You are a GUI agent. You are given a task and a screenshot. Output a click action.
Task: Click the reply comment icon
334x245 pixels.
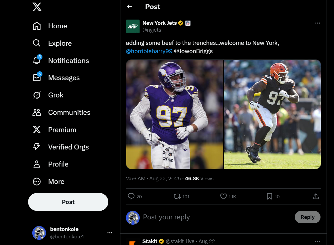pos(131,196)
